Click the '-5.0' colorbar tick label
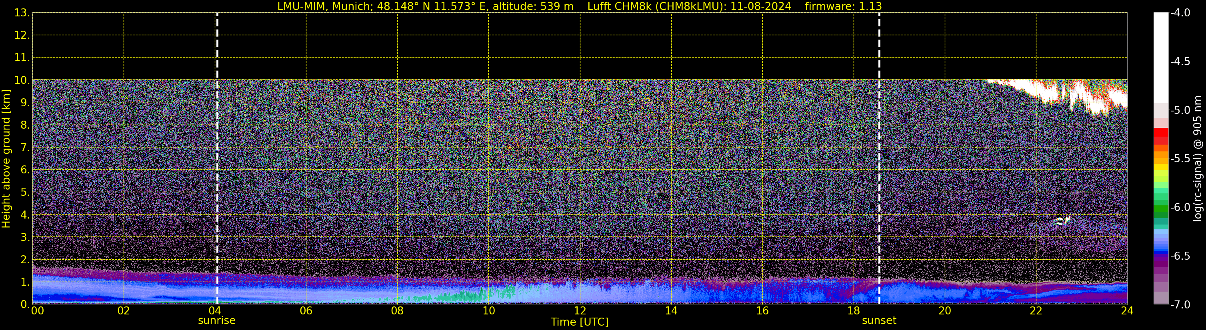 [x=1180, y=110]
